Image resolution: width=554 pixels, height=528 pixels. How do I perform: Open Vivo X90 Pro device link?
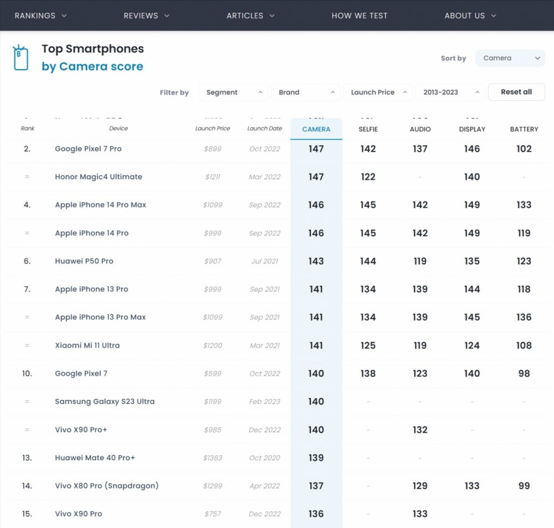79,514
